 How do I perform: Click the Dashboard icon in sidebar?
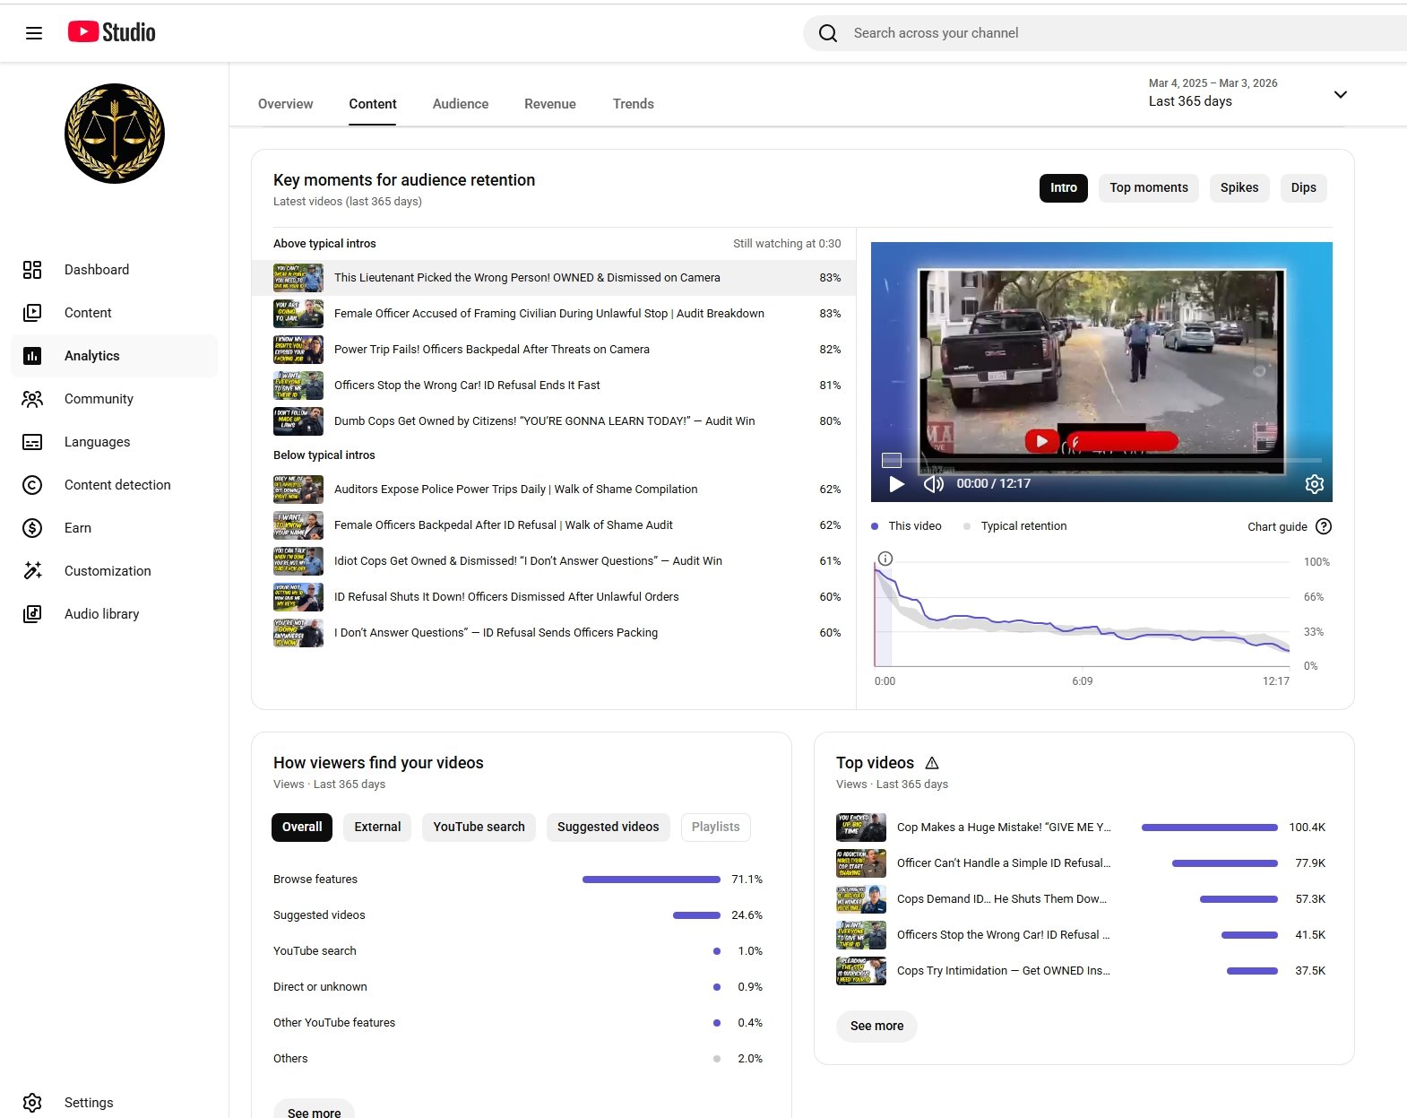pos(32,270)
